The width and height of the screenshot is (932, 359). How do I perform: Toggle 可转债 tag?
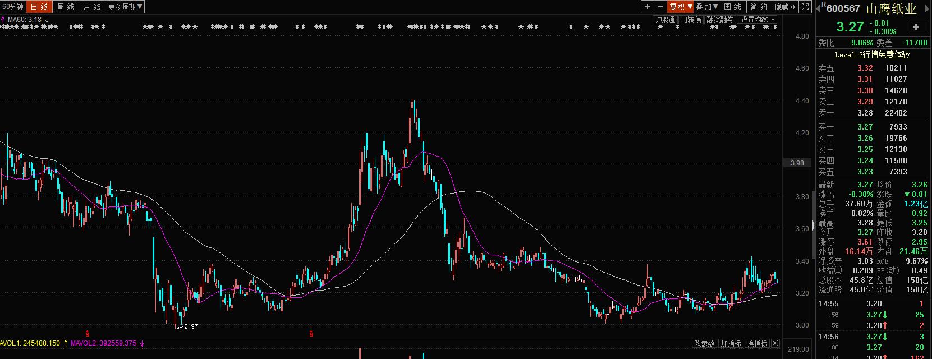(x=691, y=20)
